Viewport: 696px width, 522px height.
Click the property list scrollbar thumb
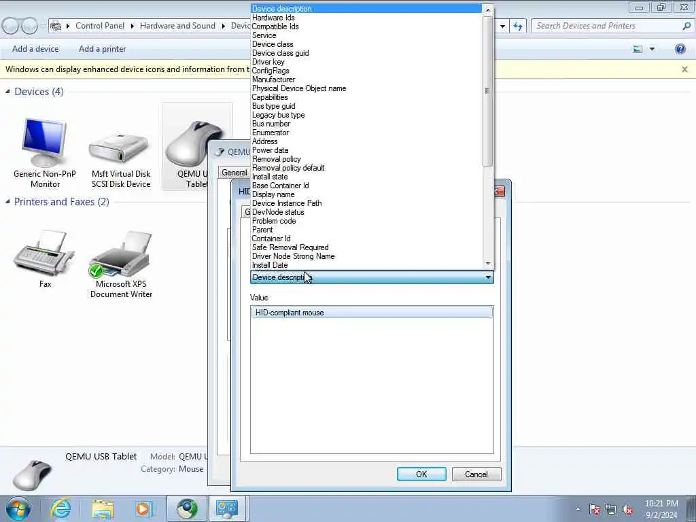tap(488, 90)
